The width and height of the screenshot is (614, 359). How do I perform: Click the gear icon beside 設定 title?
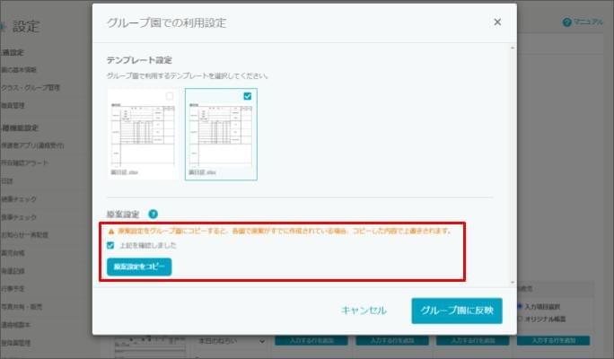tap(5, 26)
